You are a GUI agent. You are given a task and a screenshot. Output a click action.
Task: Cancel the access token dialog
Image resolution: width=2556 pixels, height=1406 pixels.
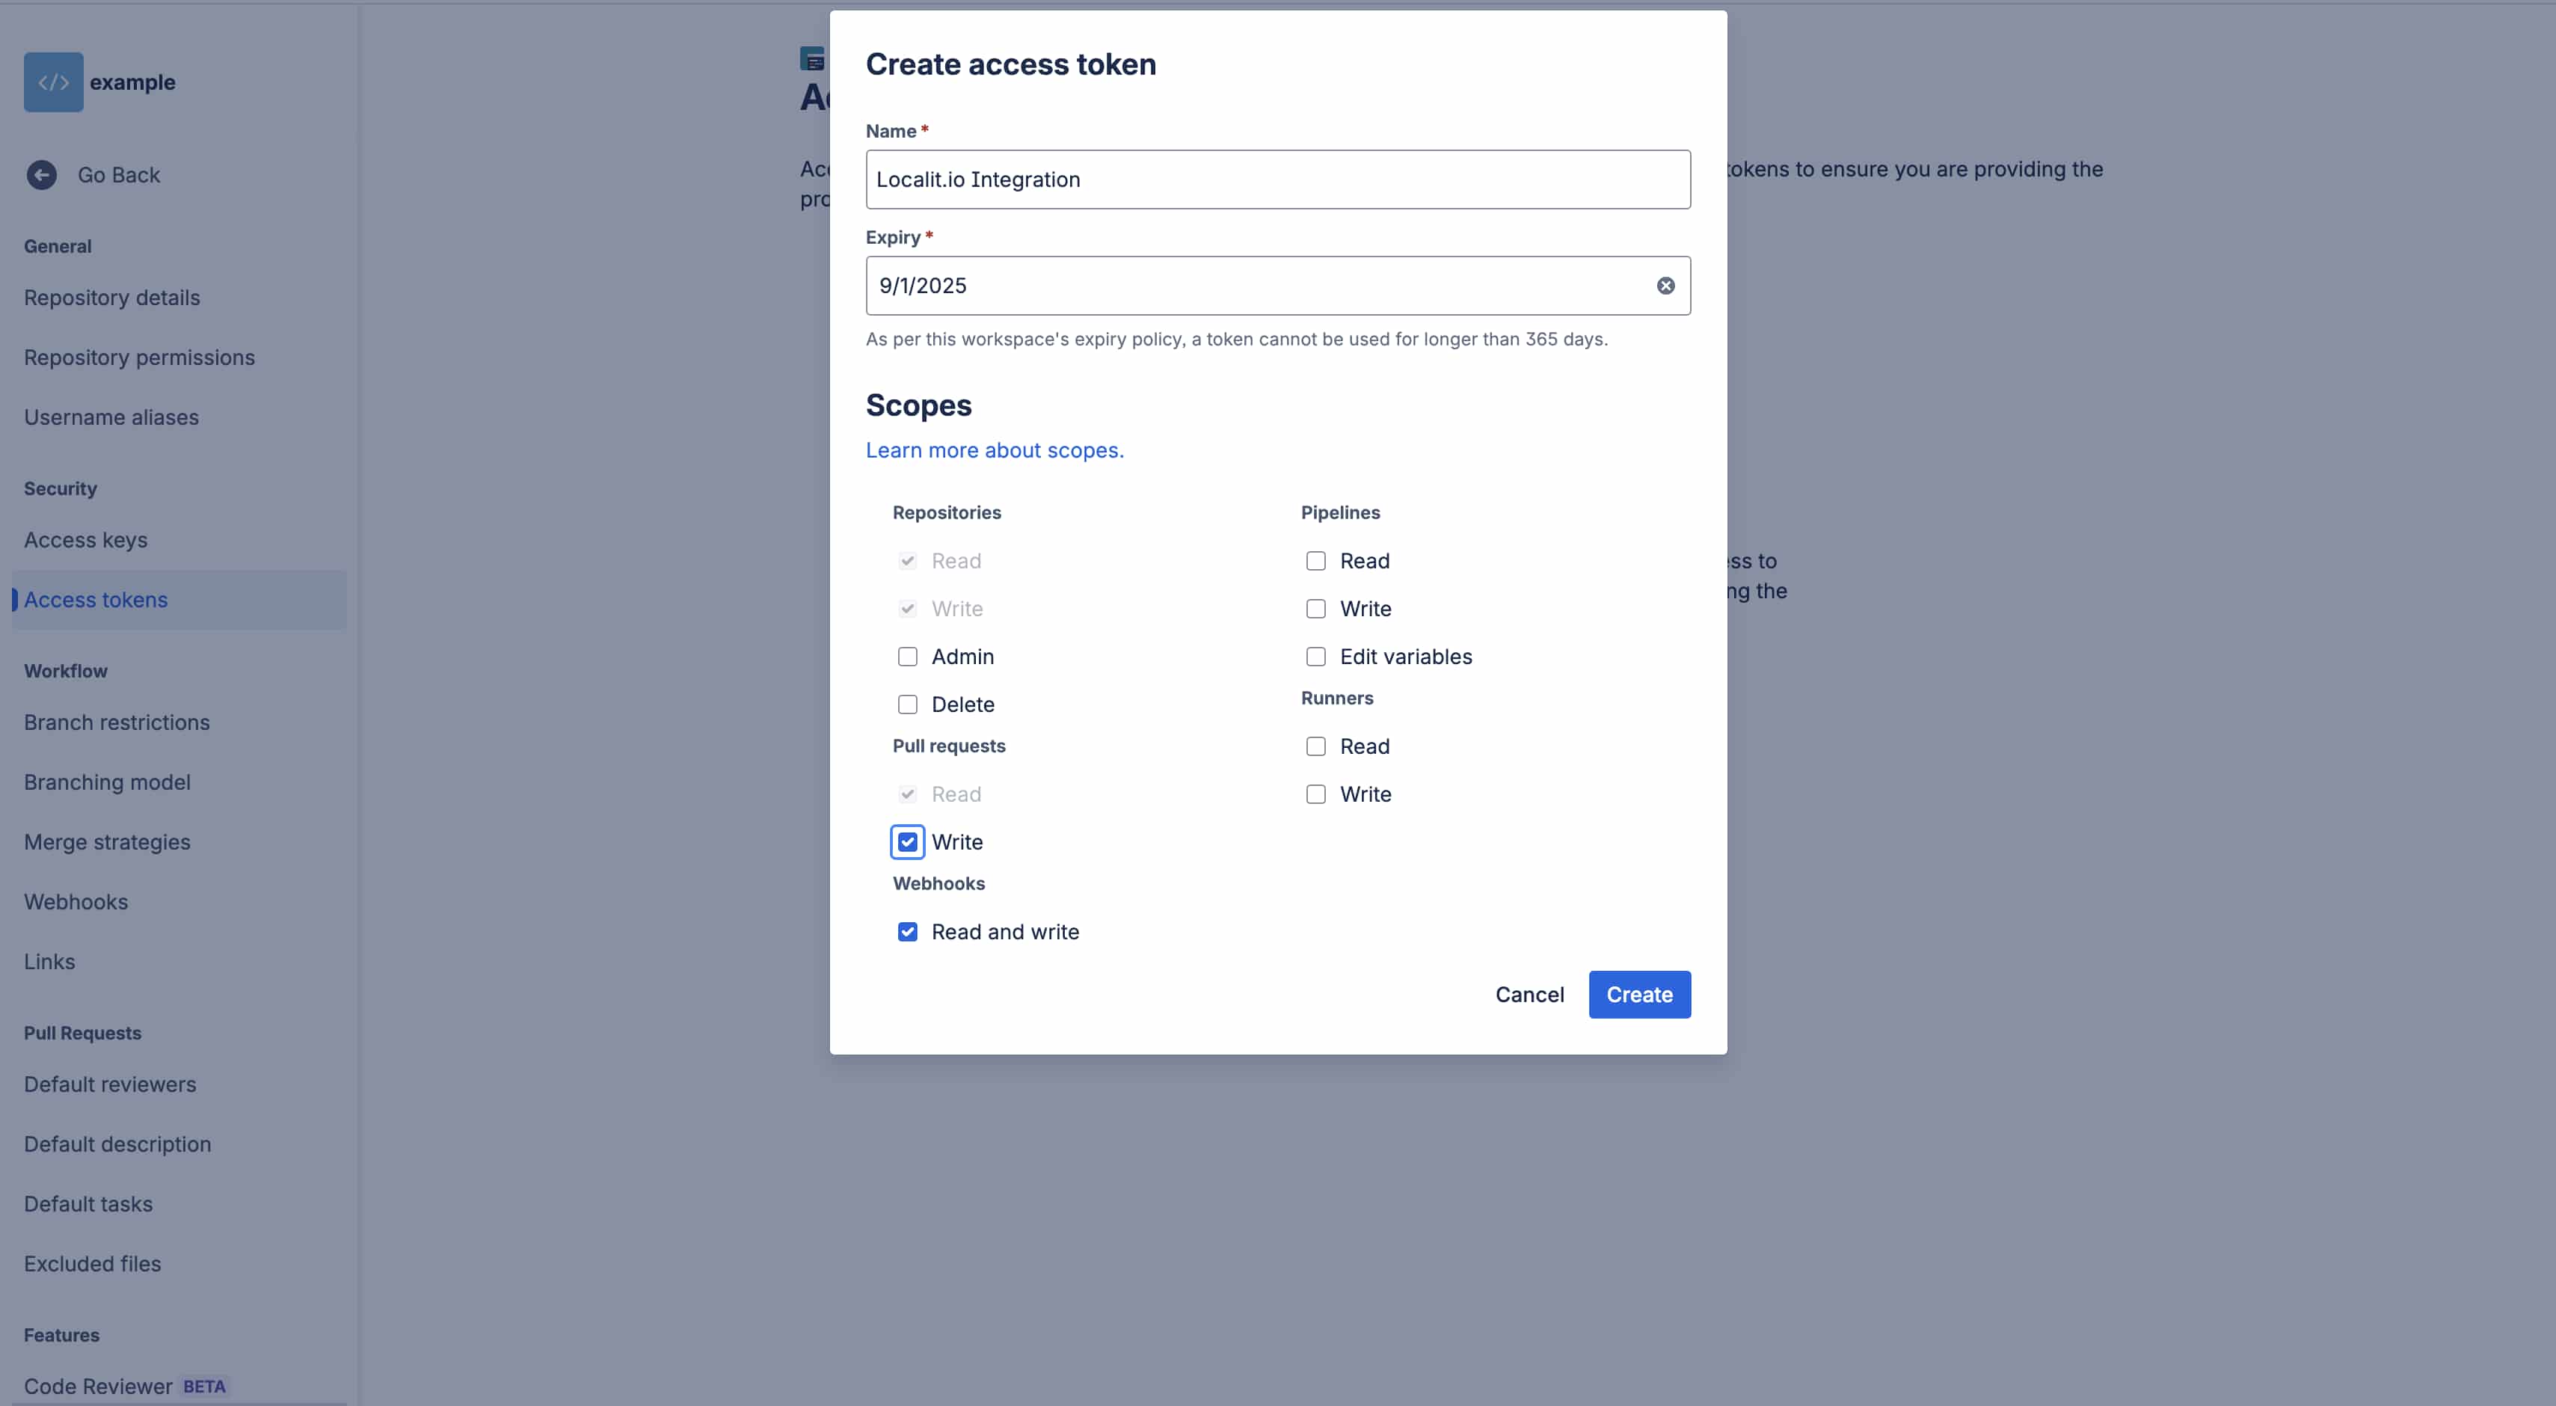[x=1529, y=994]
